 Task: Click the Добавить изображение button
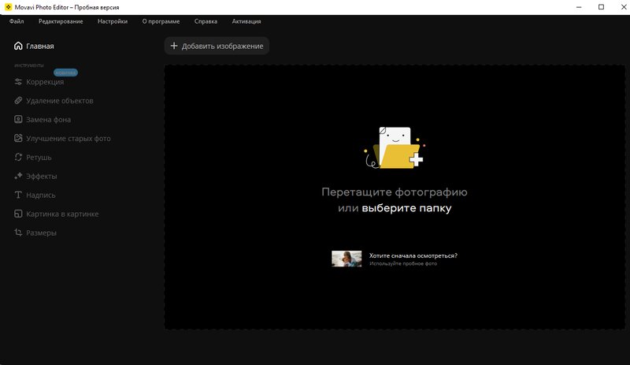217,46
